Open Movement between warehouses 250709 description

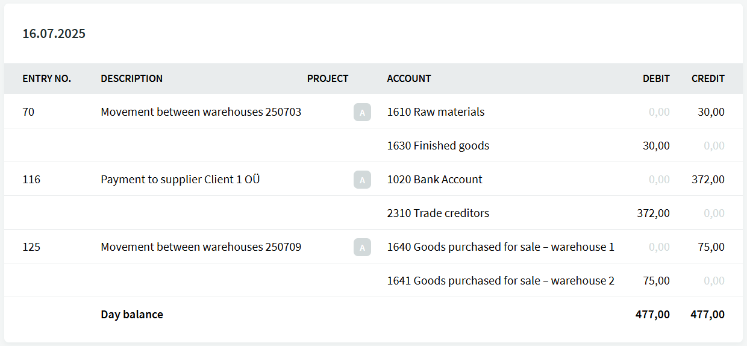pos(201,247)
